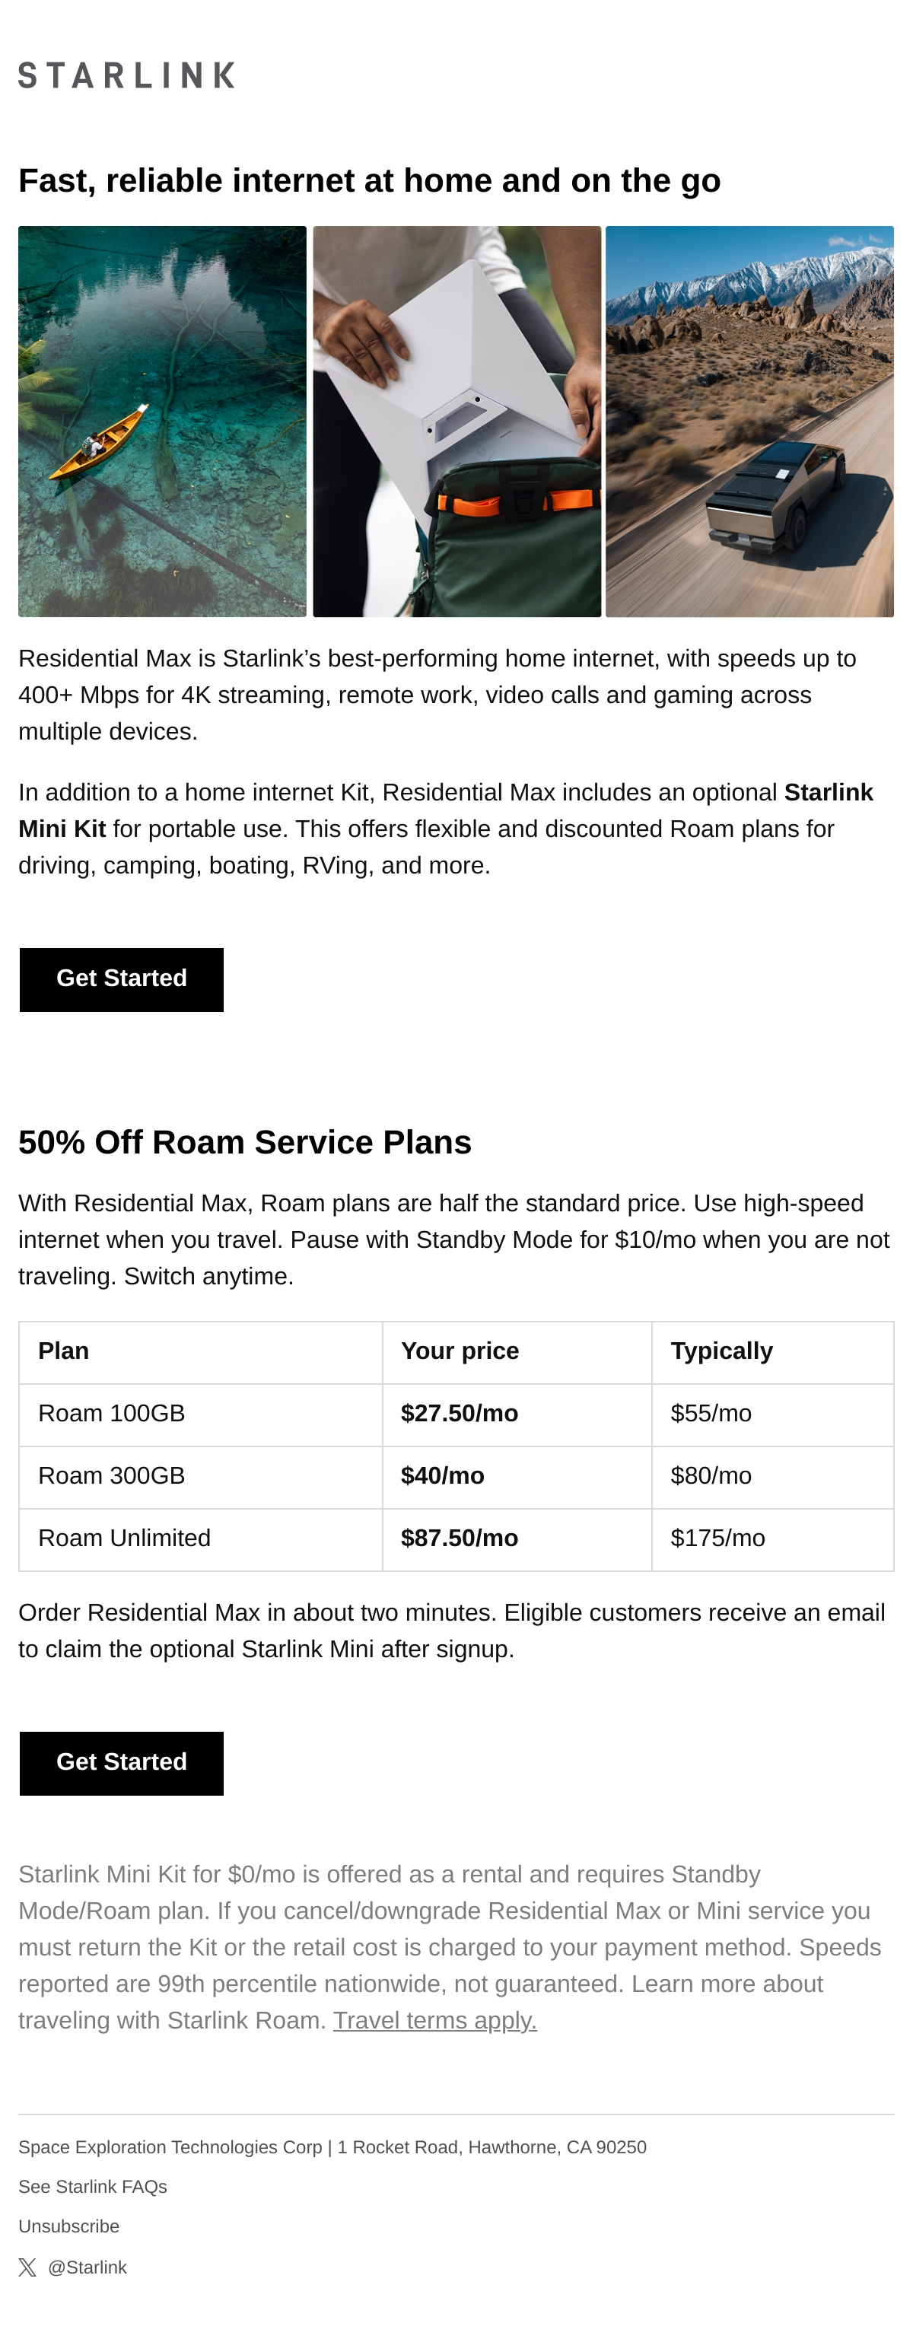The height and width of the screenshot is (2342, 913).
Task: Click the 50% Off Roam Service Plans heading
Action: pyautogui.click(x=245, y=1142)
